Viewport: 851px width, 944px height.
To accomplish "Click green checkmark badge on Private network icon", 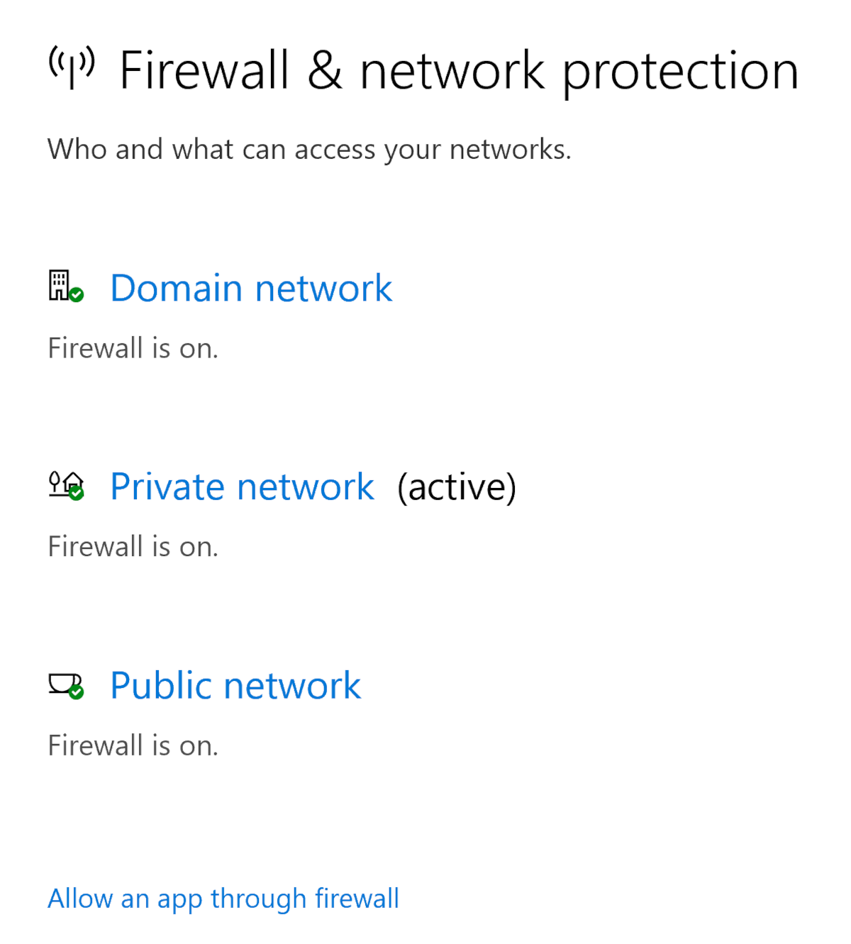I will (x=77, y=493).
